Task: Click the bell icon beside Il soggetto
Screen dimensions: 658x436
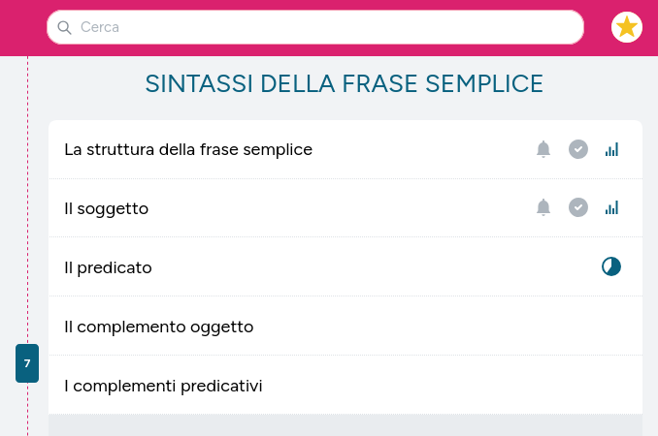Action: click(543, 207)
